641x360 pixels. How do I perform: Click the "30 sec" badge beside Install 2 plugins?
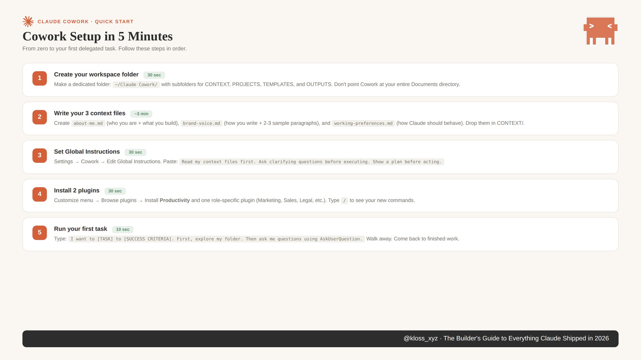click(x=115, y=191)
